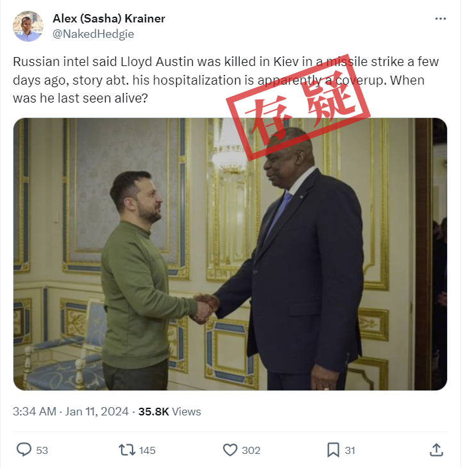The width and height of the screenshot is (465, 468).
Task: Open the @NakedHedgie handle link
Action: tap(94, 35)
